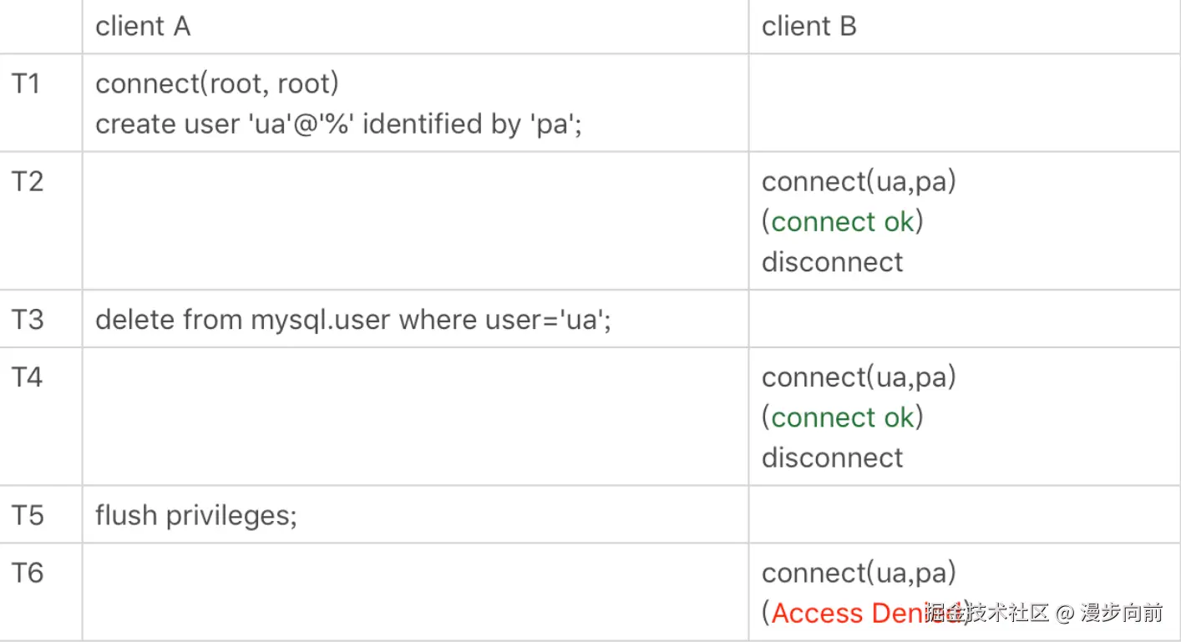This screenshot has width=1181, height=642.
Task: Click "connect(ua,pa)" in the T4 row
Action: (x=859, y=377)
